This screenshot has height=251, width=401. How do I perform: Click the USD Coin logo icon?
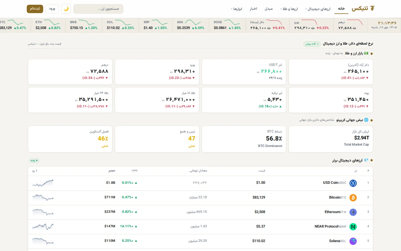[x=353, y=183]
